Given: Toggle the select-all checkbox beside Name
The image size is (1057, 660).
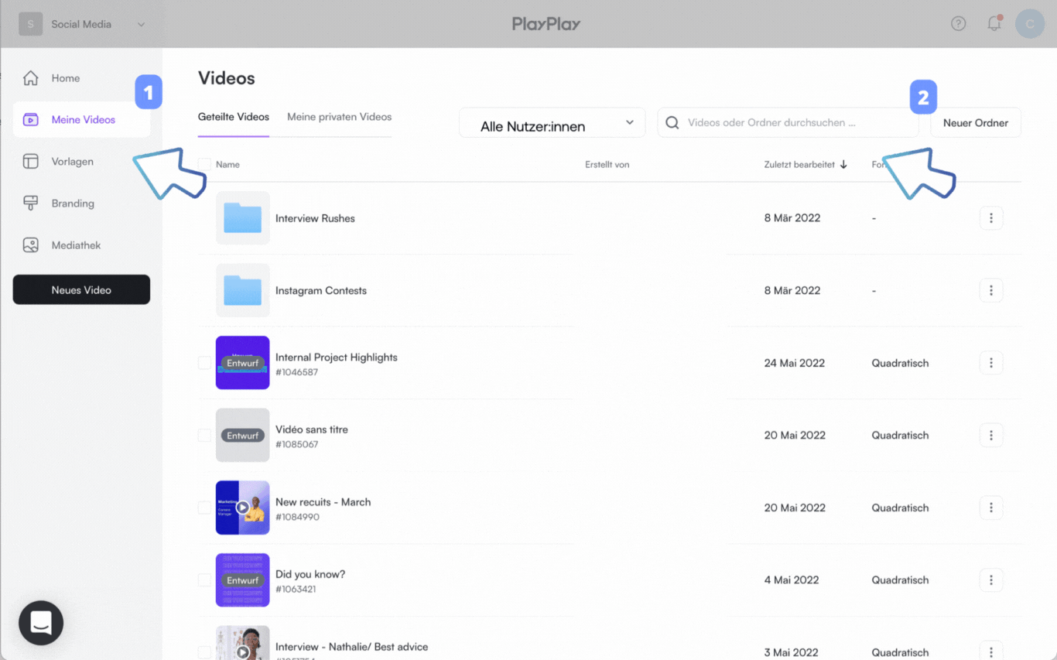Looking at the screenshot, I should click(204, 165).
